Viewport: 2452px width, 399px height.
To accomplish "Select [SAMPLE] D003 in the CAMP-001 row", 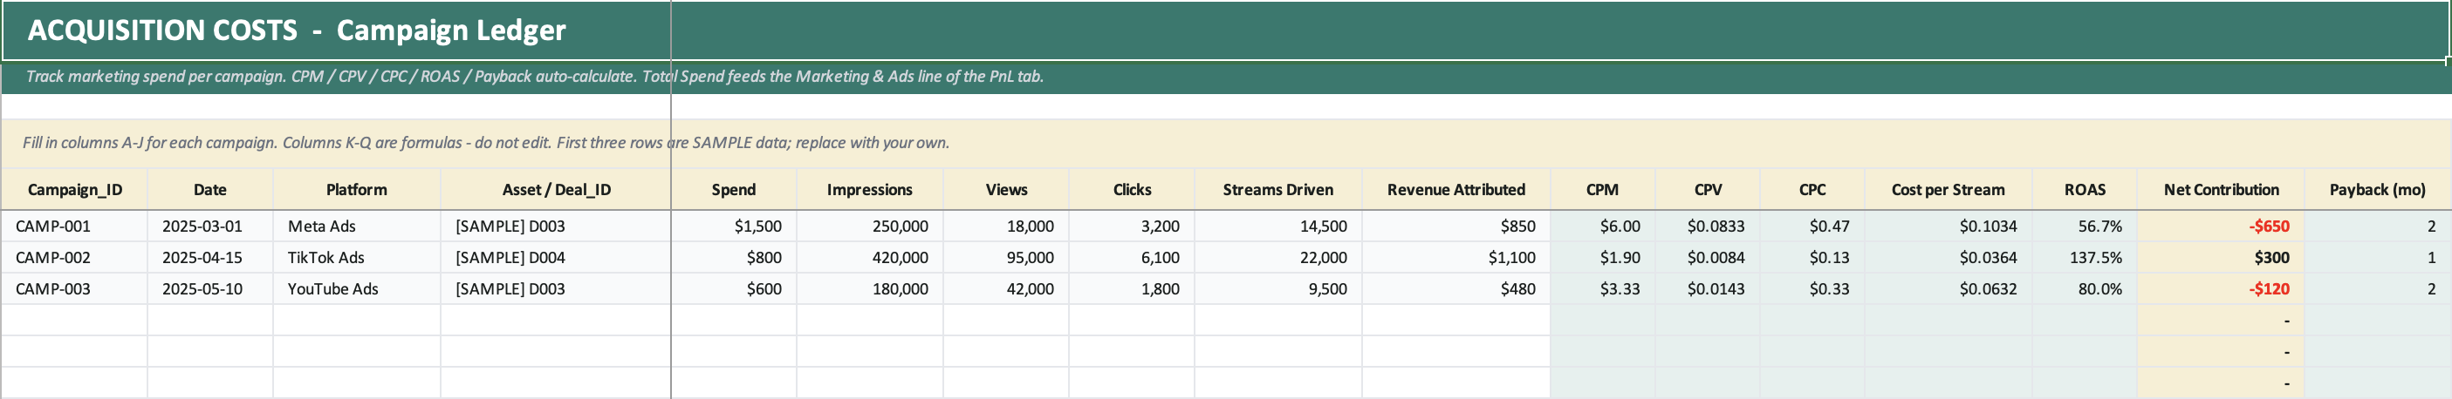I will [556, 227].
